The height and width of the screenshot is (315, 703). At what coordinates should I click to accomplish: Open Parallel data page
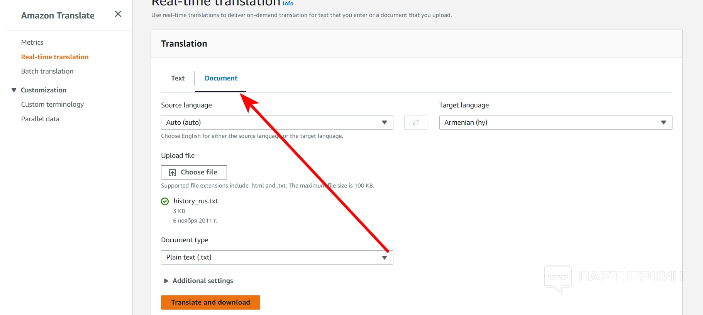click(x=40, y=119)
